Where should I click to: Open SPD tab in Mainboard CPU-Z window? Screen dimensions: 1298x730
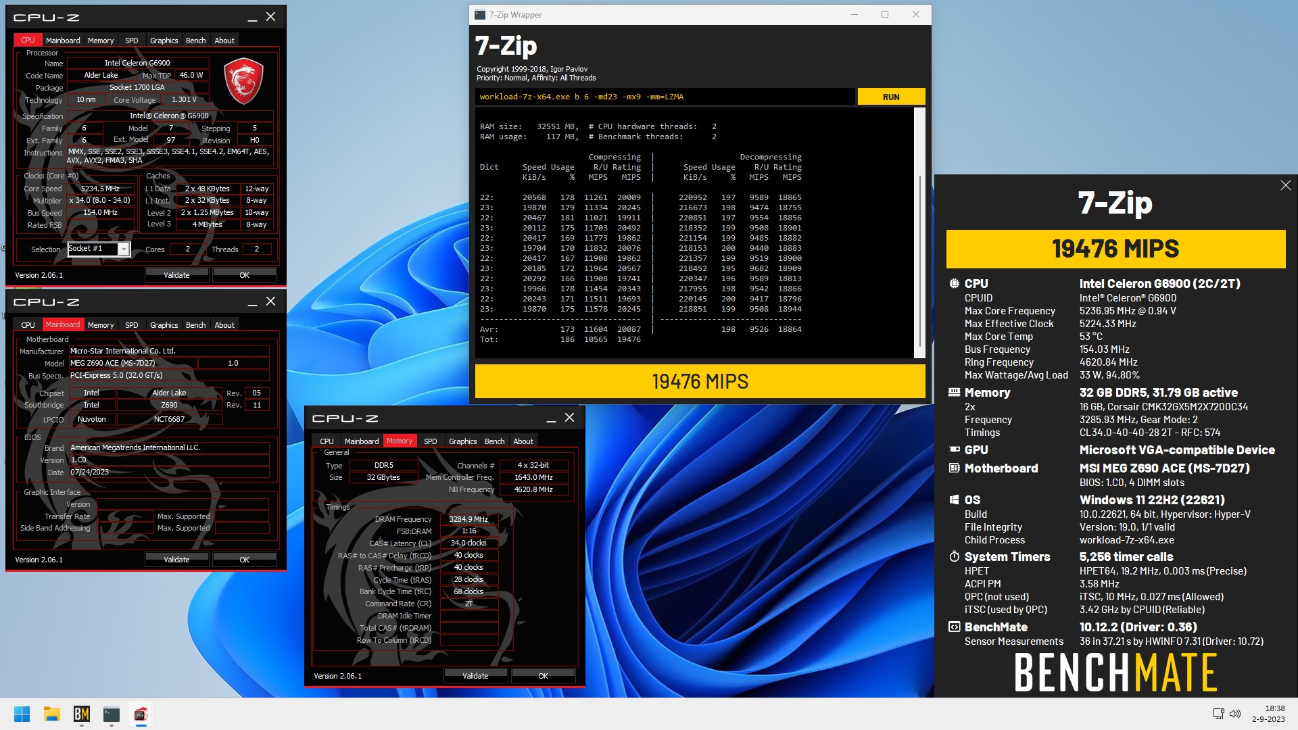[132, 325]
